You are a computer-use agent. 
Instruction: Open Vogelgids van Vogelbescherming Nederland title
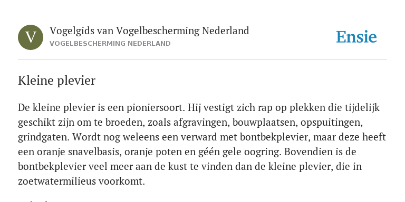(x=149, y=31)
